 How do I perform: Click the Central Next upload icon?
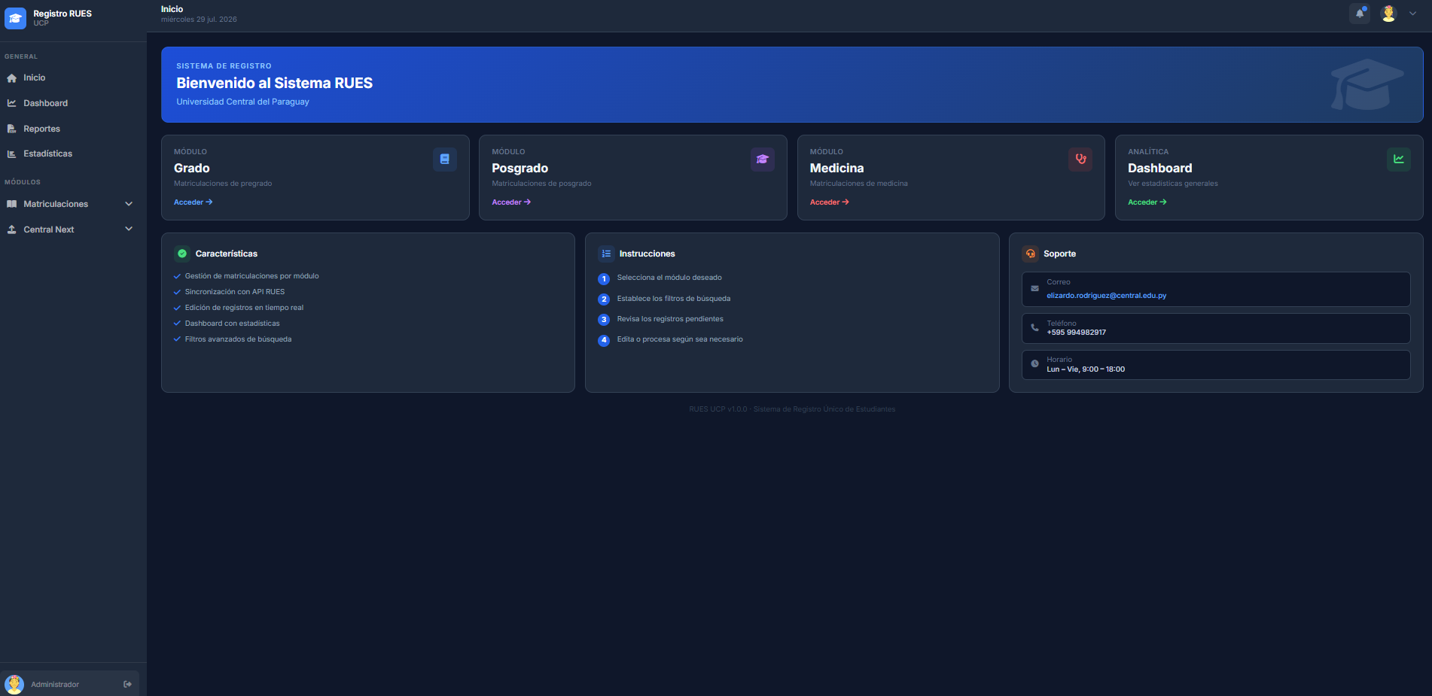[x=12, y=229]
